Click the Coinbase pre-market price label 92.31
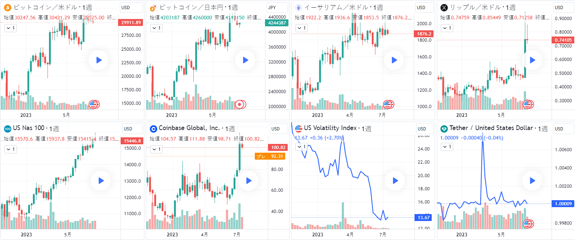Viewport: 575px width, 240px height. (x=270, y=156)
